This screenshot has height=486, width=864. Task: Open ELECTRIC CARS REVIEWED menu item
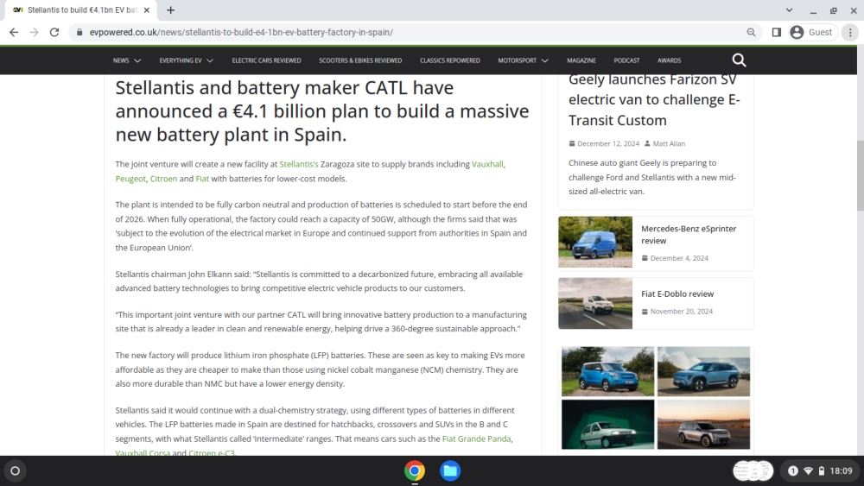point(267,60)
